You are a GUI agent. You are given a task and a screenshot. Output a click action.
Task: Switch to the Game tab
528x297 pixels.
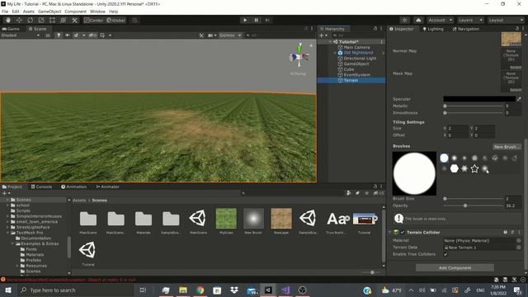click(x=11, y=29)
